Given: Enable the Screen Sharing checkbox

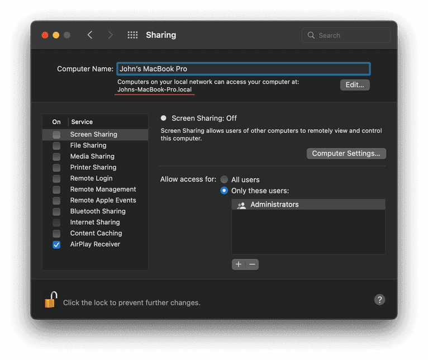Looking at the screenshot, I should click(56, 135).
